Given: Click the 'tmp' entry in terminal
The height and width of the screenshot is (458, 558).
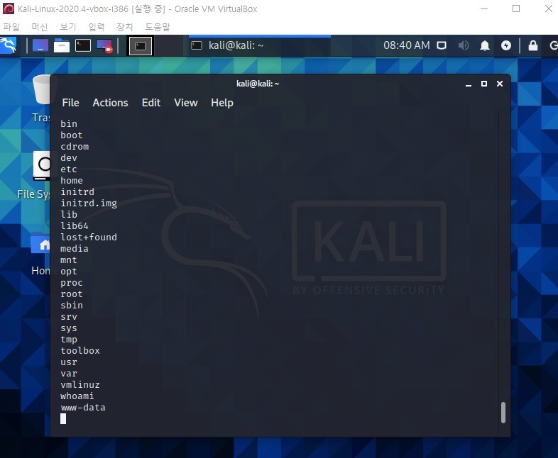Looking at the screenshot, I should click(69, 340).
